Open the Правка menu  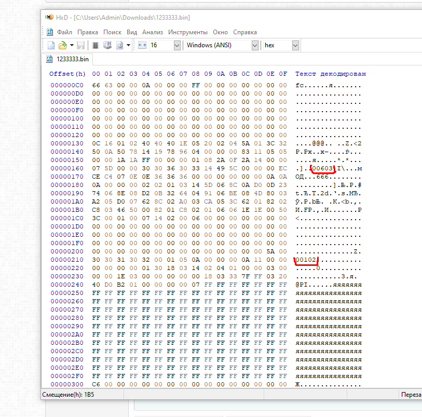[x=88, y=32]
